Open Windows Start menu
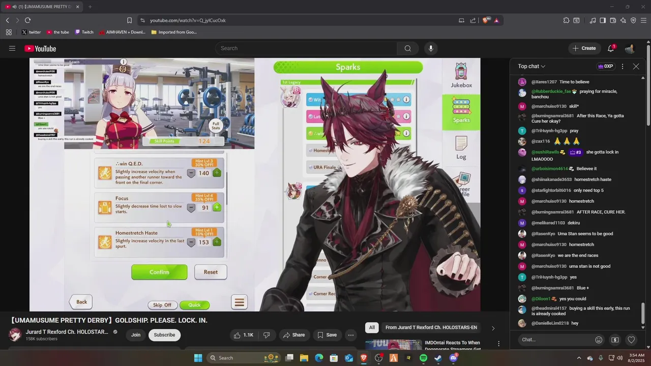 tap(198, 358)
